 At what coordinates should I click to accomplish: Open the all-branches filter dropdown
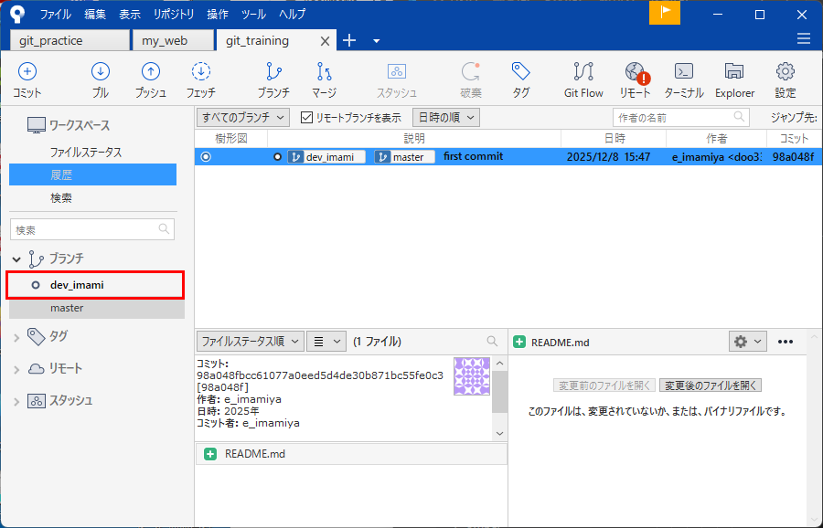point(242,118)
